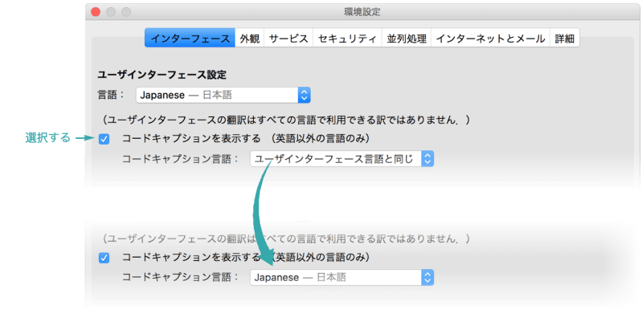Toggle upper コードキャプションを表示する checkbox
Image resolution: width=642 pixels, height=318 pixels.
104,139
